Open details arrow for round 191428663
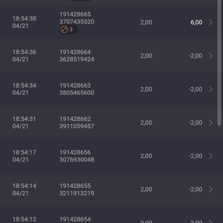Image resolution: width=223 pixels, height=223 pixels. [211, 89]
